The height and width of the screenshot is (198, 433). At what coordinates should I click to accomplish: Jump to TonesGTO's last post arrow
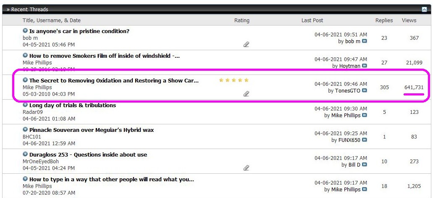click(x=365, y=90)
